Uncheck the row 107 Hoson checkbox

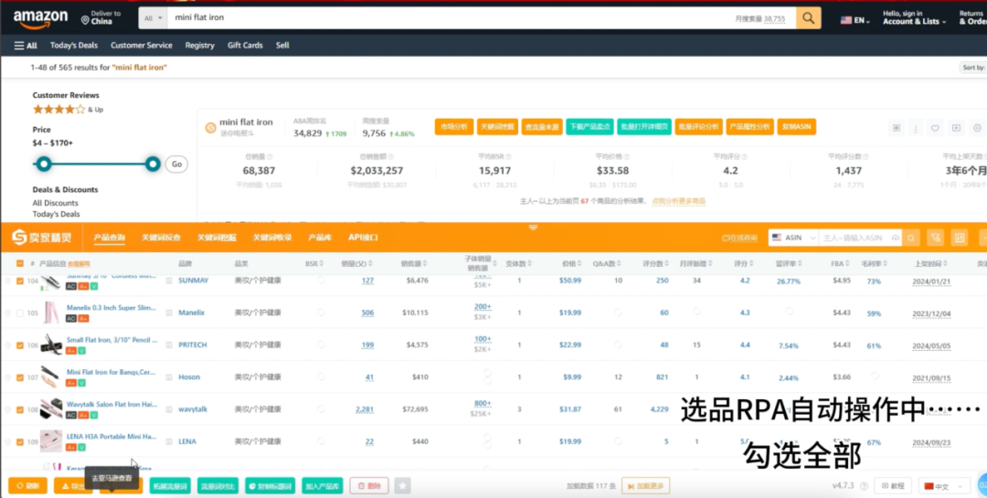click(x=20, y=377)
